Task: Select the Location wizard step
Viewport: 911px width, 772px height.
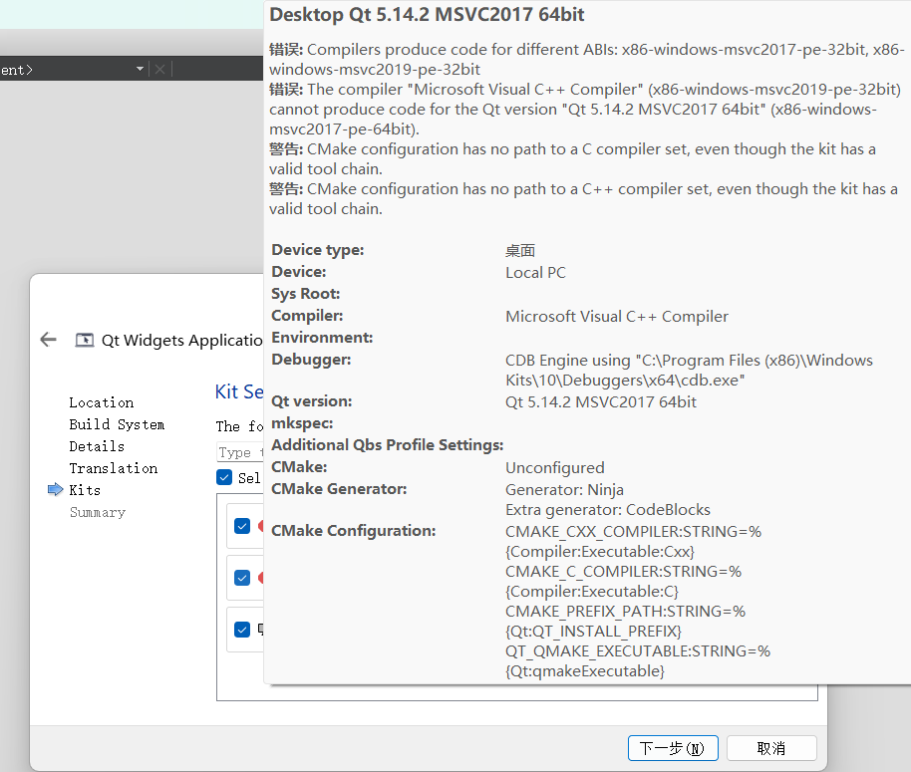Action: (101, 402)
